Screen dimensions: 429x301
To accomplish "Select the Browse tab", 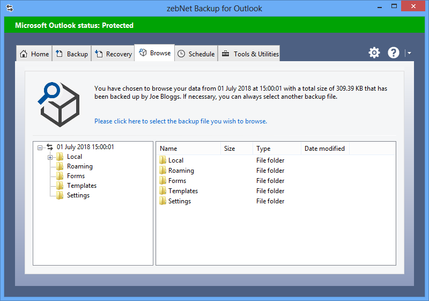I will click(154, 53).
